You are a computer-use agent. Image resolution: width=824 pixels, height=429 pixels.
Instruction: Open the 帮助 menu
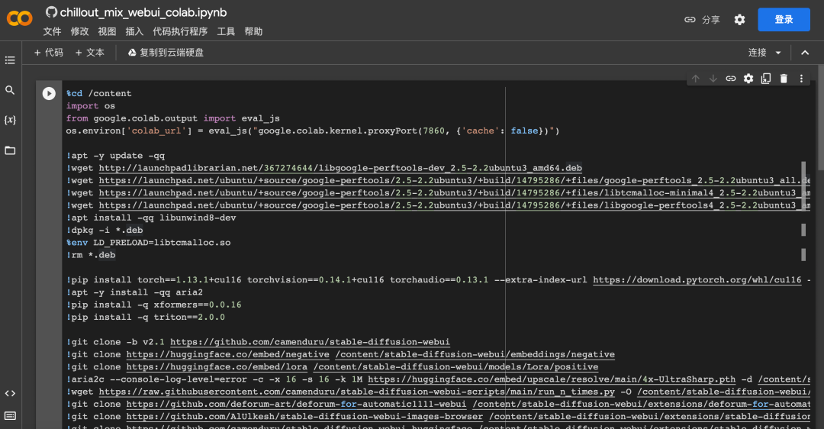pyautogui.click(x=253, y=31)
